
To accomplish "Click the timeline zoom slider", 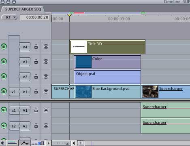I will (61, 143).
